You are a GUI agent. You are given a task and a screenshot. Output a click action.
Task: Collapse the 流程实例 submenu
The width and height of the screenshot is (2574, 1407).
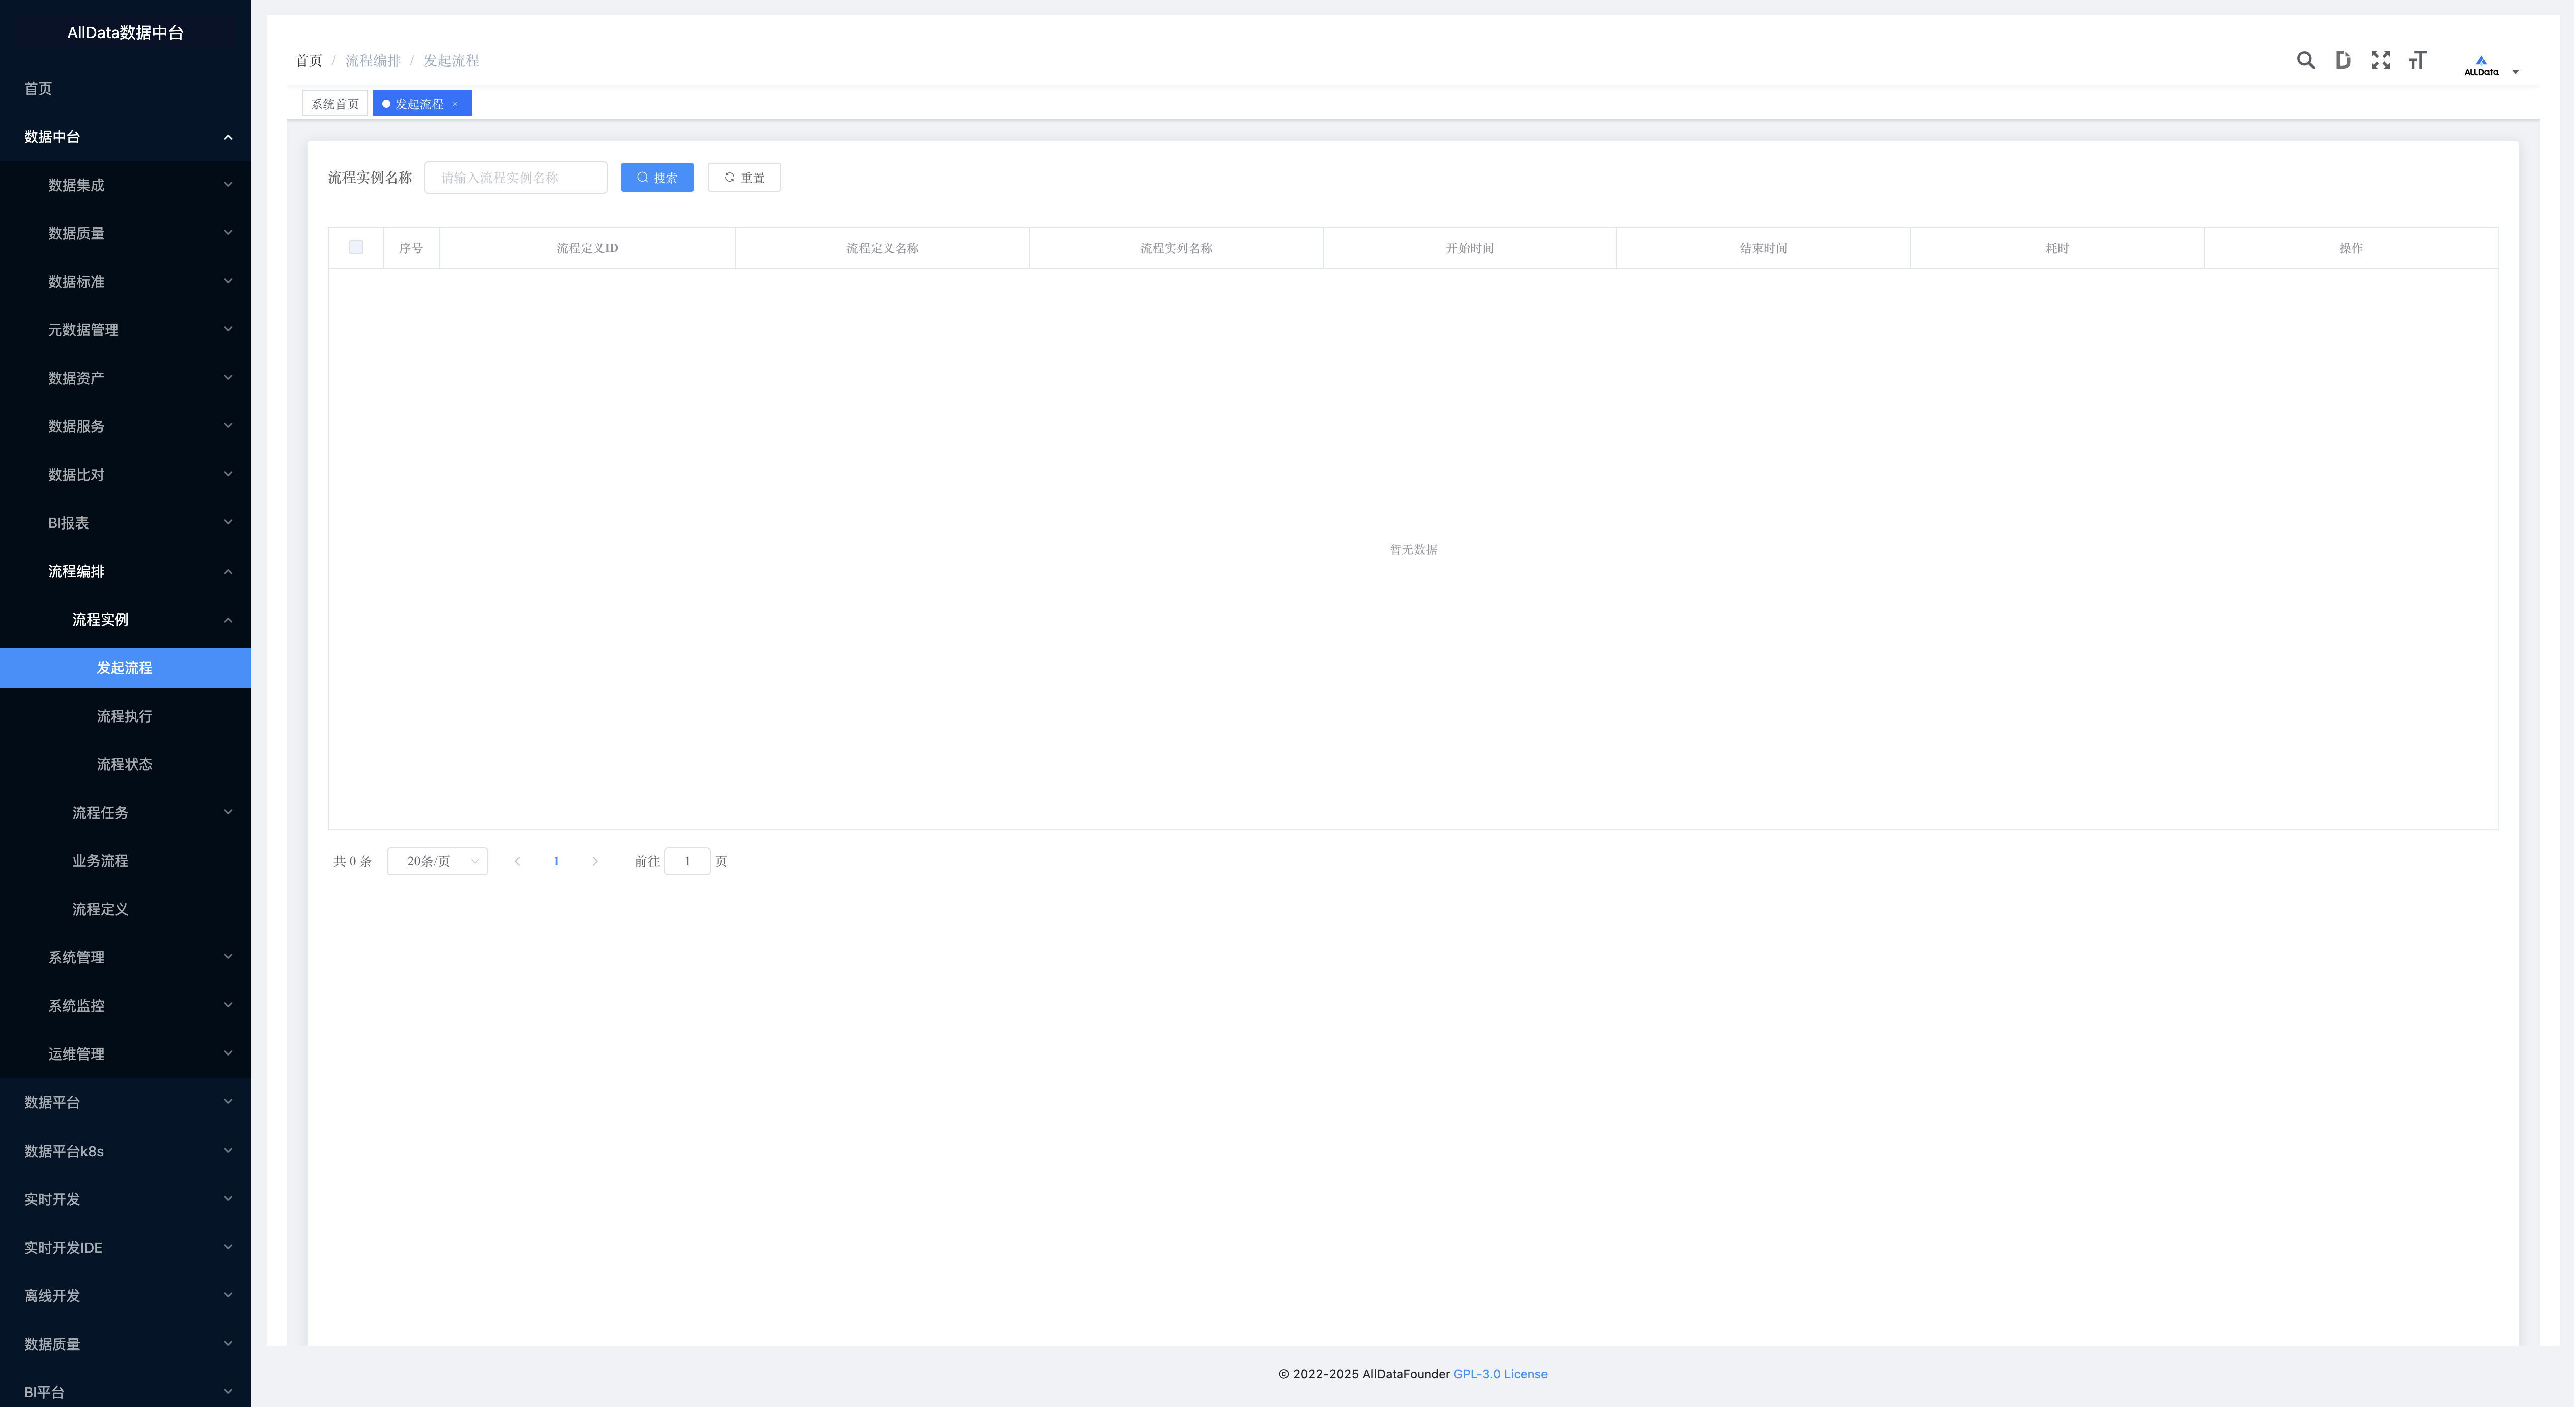pos(126,620)
